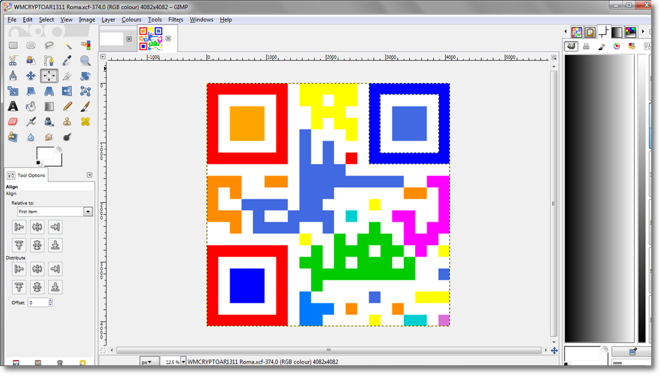This screenshot has width=661, height=376.
Task: Swap foreground and background colours
Action: [x=59, y=149]
